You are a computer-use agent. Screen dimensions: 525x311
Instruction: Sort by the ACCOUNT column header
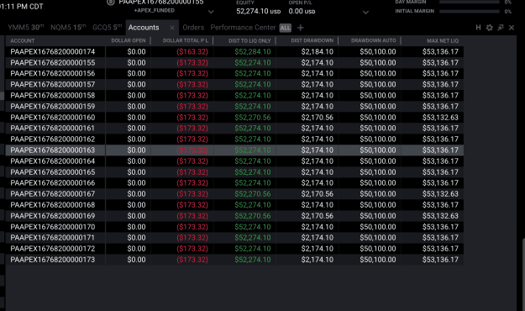pyautogui.click(x=23, y=40)
